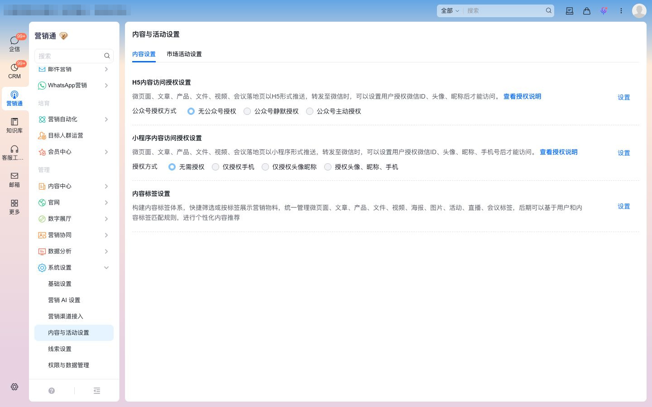Open the CRM module icon
The image size is (652, 407).
(14, 71)
